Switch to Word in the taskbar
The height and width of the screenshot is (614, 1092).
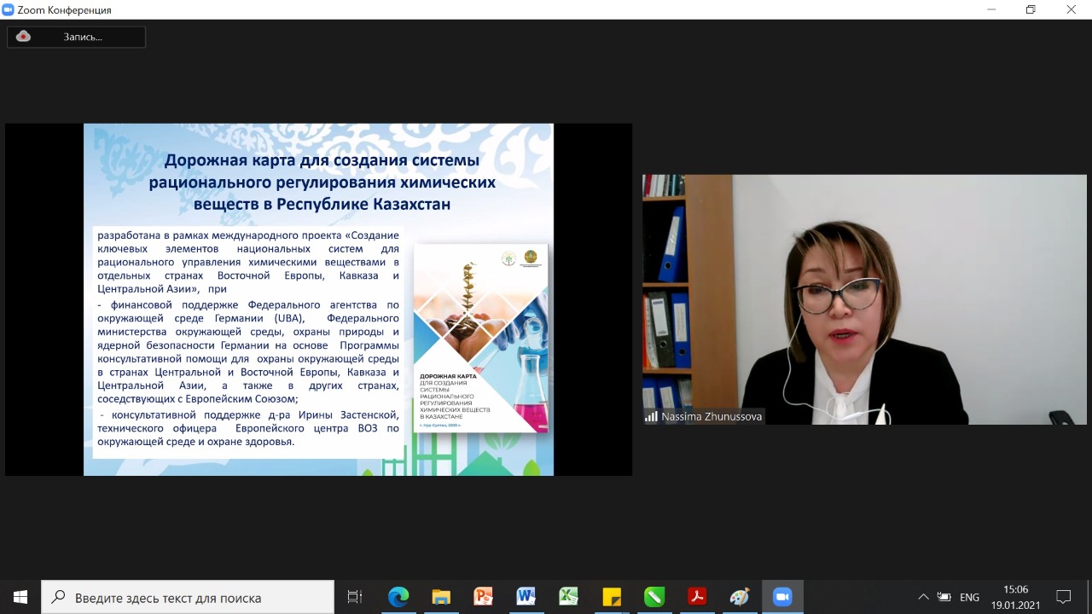[526, 597]
